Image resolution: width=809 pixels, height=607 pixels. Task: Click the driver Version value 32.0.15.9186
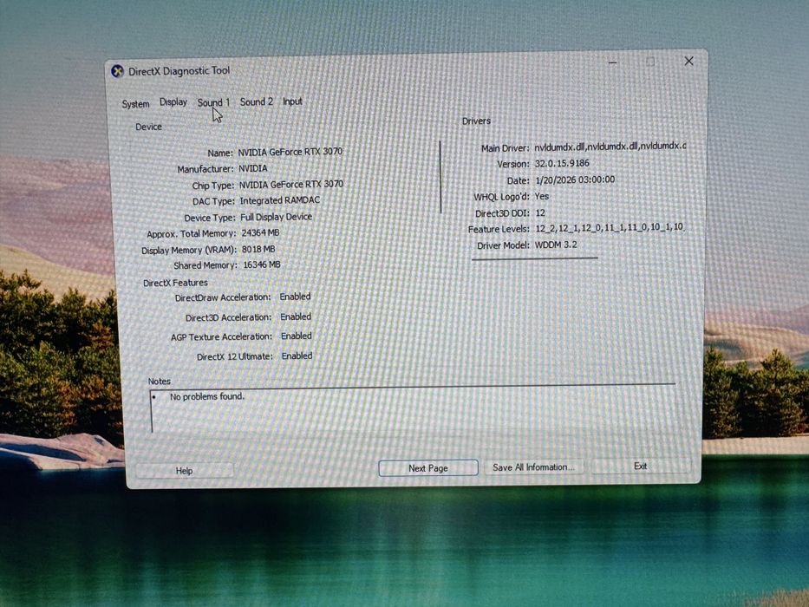coord(562,163)
